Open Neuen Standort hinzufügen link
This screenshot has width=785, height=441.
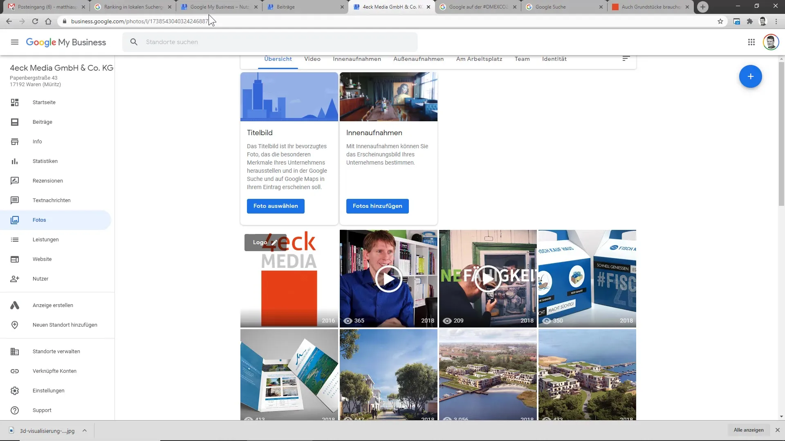65,325
